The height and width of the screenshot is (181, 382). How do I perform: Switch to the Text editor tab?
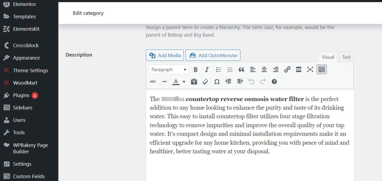tap(346, 57)
